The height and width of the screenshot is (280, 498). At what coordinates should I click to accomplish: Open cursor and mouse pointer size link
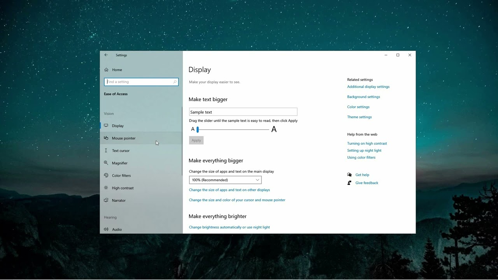(237, 200)
